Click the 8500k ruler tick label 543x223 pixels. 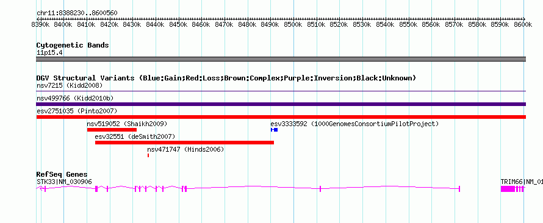293,24
